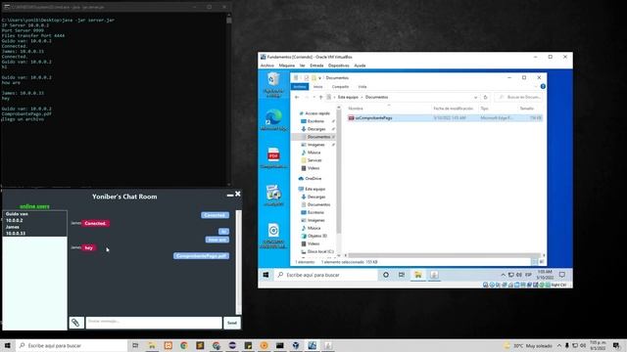627x352 pixels.
Task: Click 'Esta equipo' in the address breadcrumb
Action: pyautogui.click(x=348, y=98)
